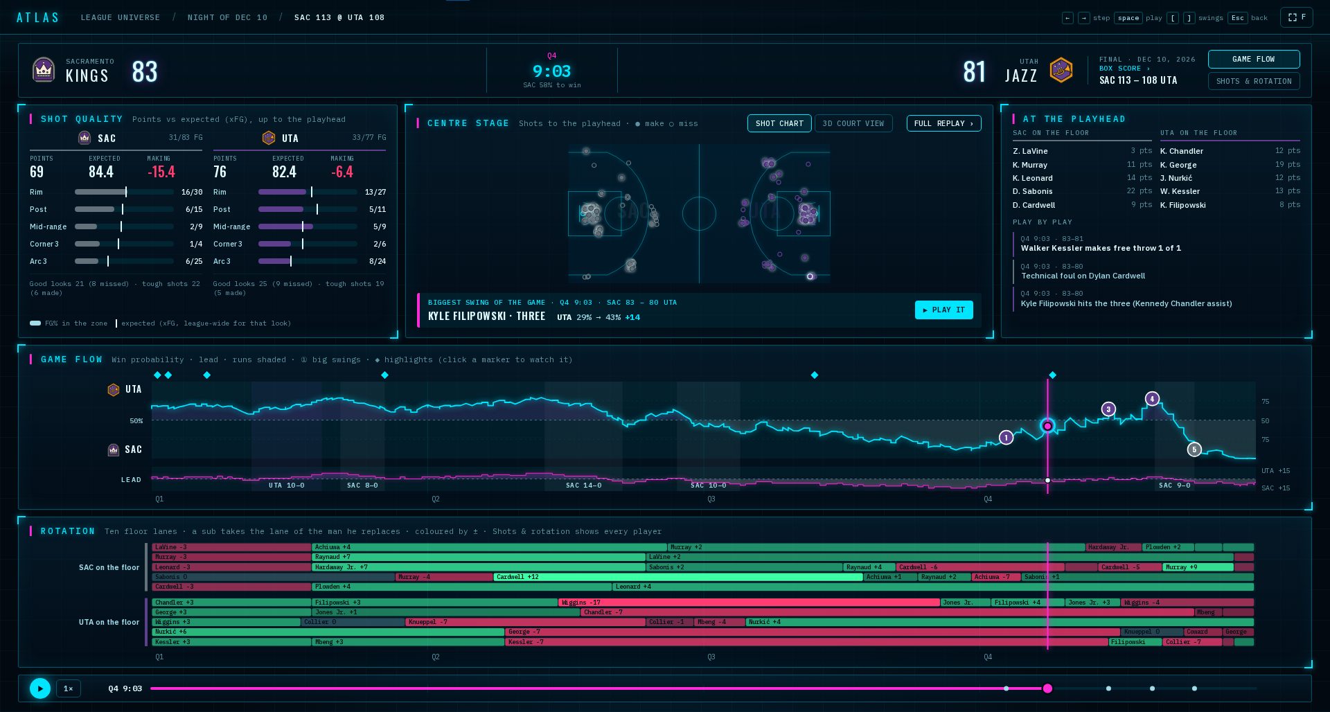Change the 1× playback speed
Image resolution: width=1330 pixels, height=712 pixels.
(69, 688)
